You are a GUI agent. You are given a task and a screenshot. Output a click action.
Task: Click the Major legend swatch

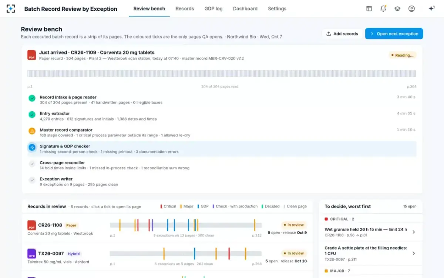[x=181, y=206]
